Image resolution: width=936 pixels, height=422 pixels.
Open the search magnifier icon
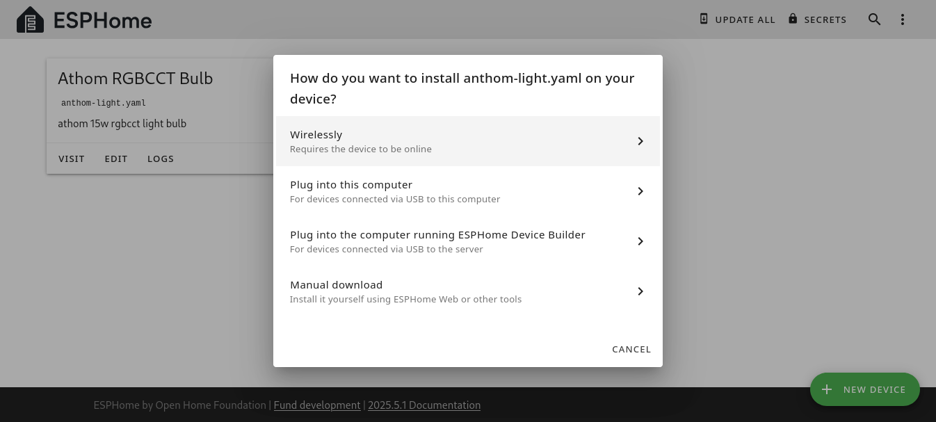[x=875, y=19]
